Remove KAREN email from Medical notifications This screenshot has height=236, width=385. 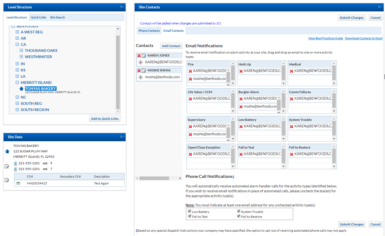pos(291,71)
